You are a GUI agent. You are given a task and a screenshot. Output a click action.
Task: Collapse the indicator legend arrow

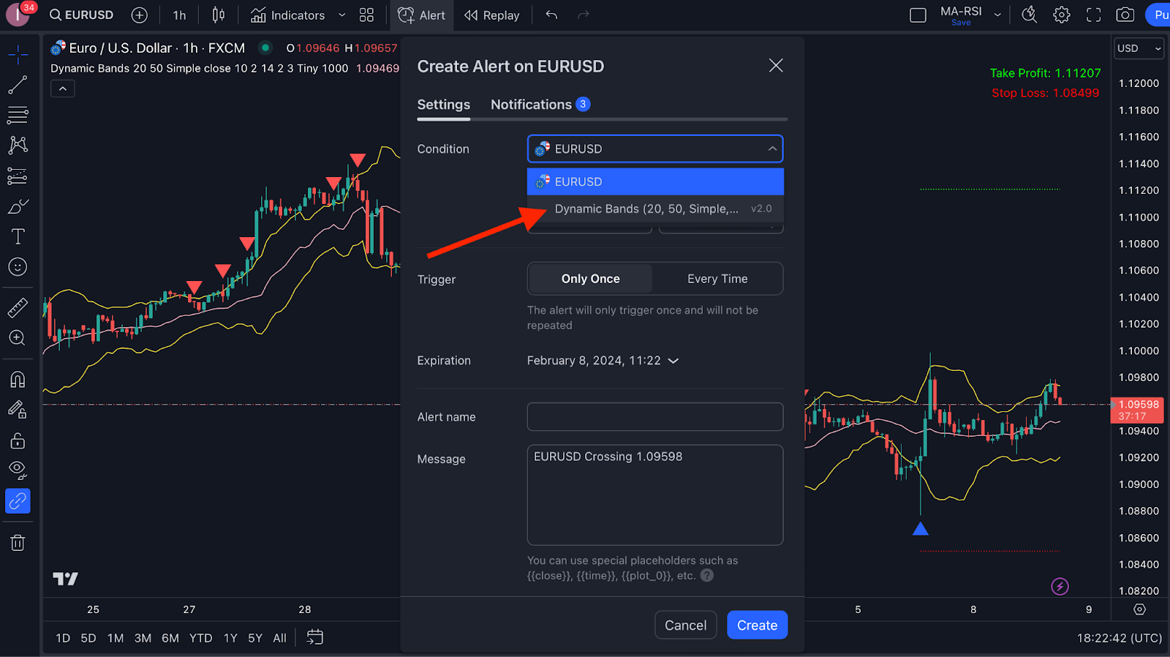(63, 89)
